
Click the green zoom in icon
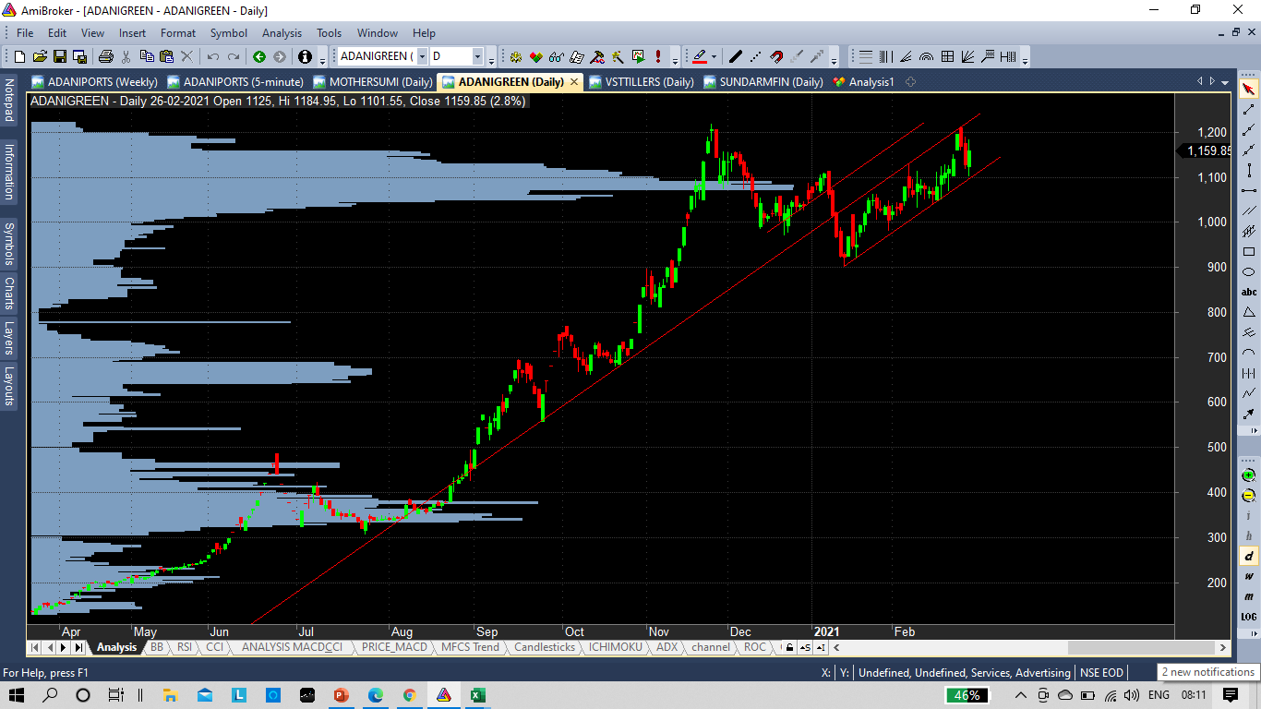point(1249,475)
